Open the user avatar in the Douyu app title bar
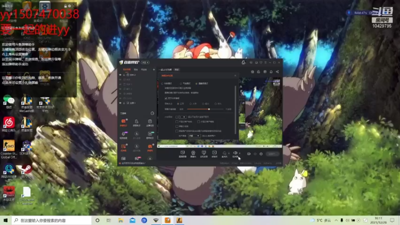 click(x=243, y=62)
